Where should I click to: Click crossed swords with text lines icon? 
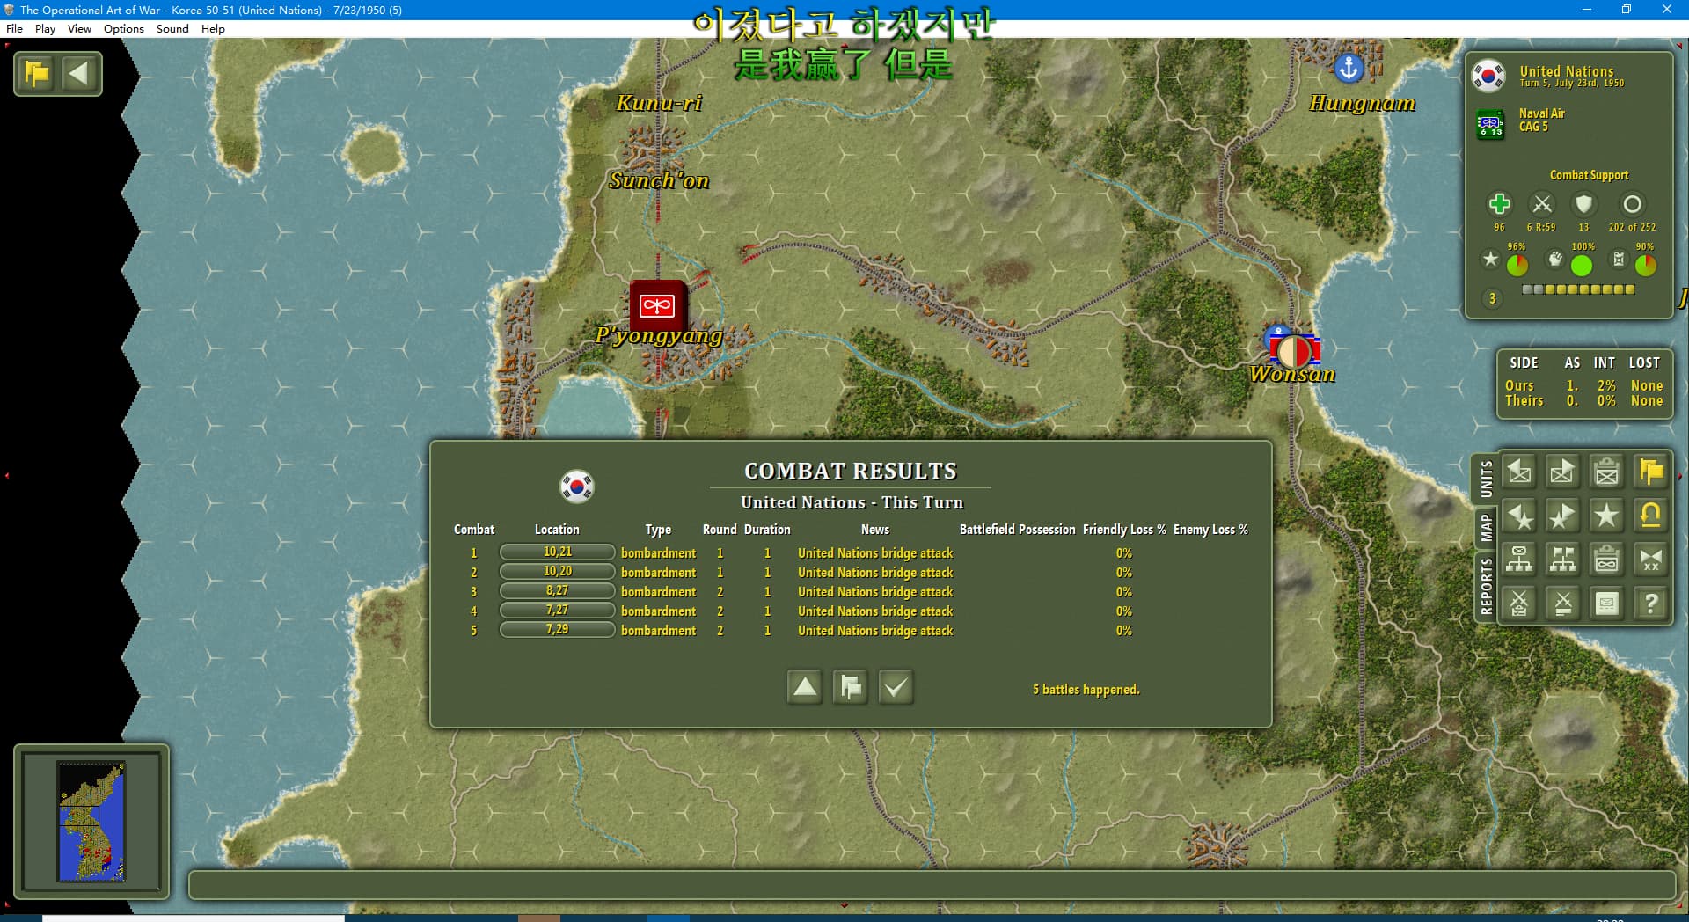tap(1563, 604)
